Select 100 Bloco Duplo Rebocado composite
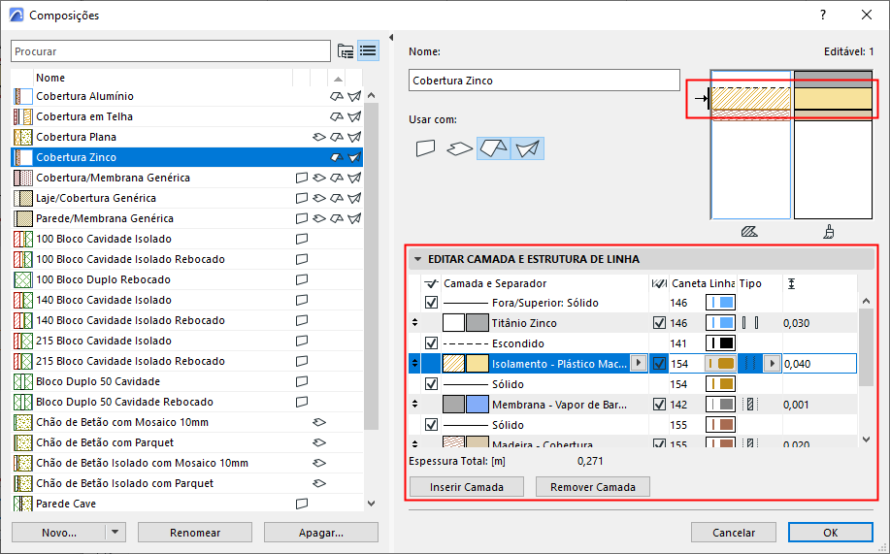Viewport: 890px width, 554px height. coord(186,279)
